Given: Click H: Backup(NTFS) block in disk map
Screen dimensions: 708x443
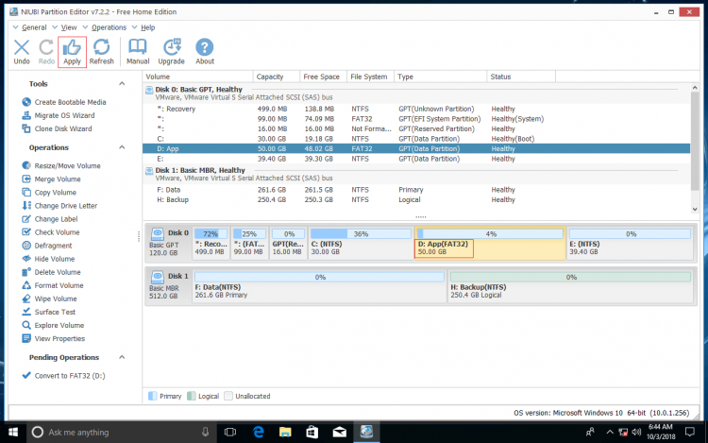Looking at the screenshot, I should point(570,286).
